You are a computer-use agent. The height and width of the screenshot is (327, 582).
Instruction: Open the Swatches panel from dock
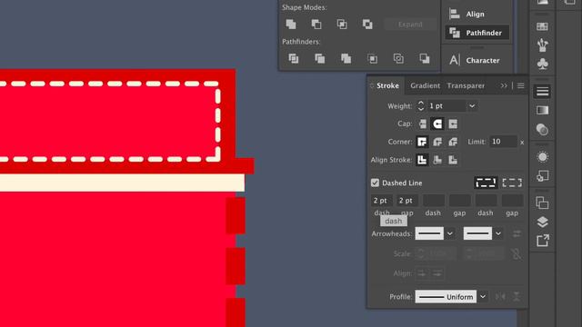click(x=542, y=26)
